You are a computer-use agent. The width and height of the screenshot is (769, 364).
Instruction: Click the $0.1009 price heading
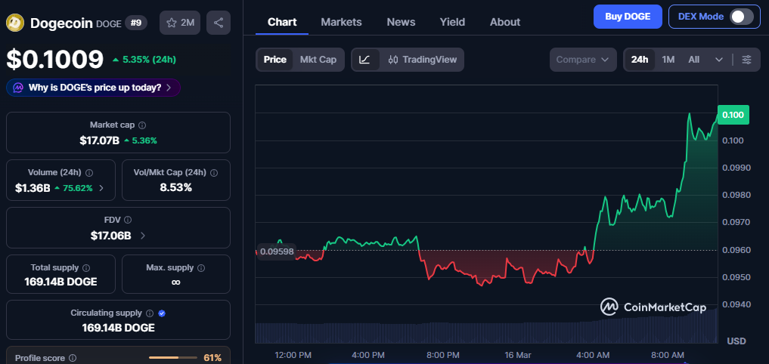pos(55,59)
